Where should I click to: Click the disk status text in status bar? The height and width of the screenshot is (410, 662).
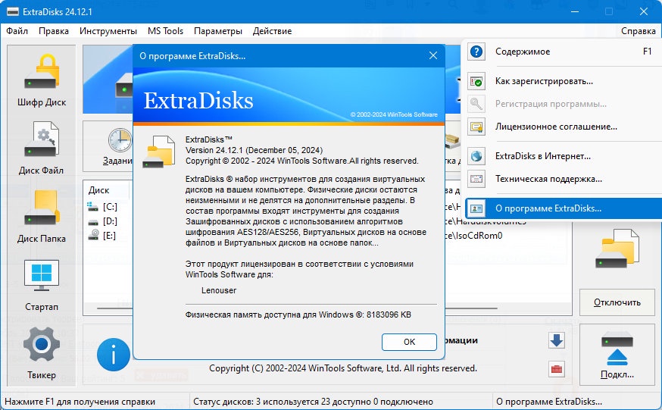313,402
